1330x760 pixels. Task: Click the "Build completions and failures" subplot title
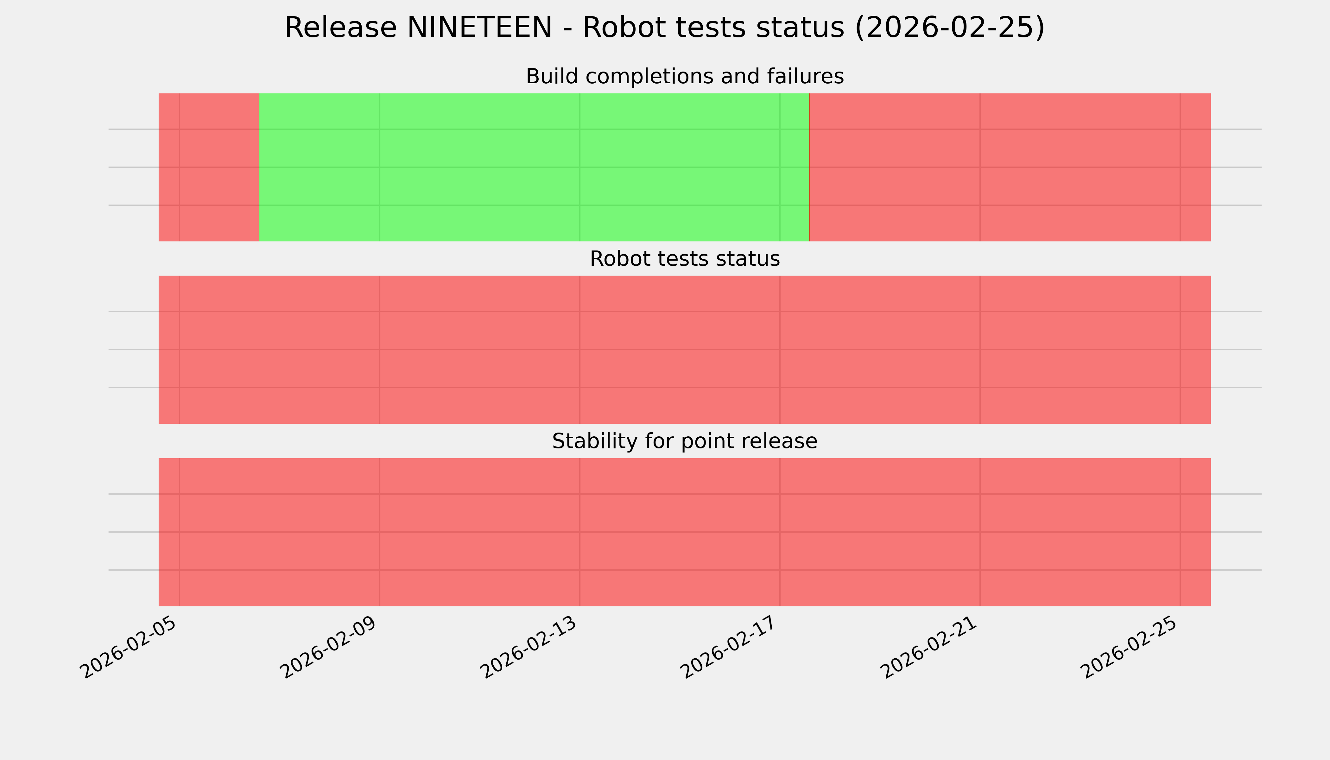(x=684, y=77)
